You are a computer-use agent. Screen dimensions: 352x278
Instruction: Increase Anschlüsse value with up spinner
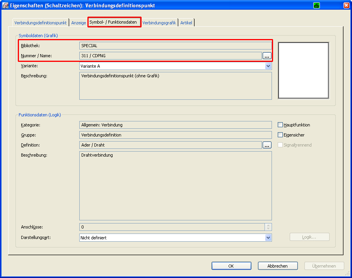[268, 225]
